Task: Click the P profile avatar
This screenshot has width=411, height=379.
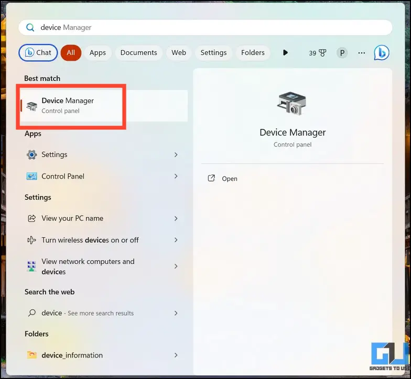Action: tap(342, 53)
